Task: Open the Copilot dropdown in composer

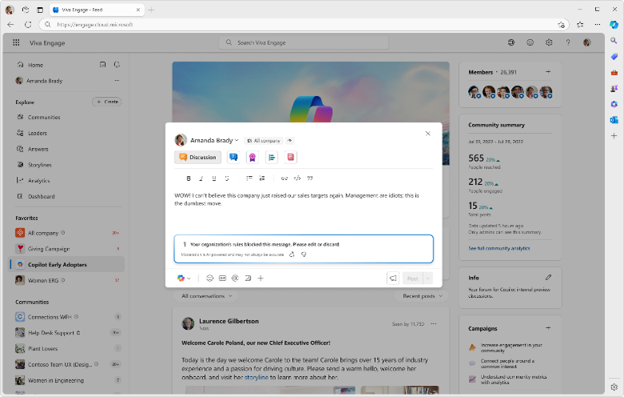Action: pyautogui.click(x=183, y=279)
